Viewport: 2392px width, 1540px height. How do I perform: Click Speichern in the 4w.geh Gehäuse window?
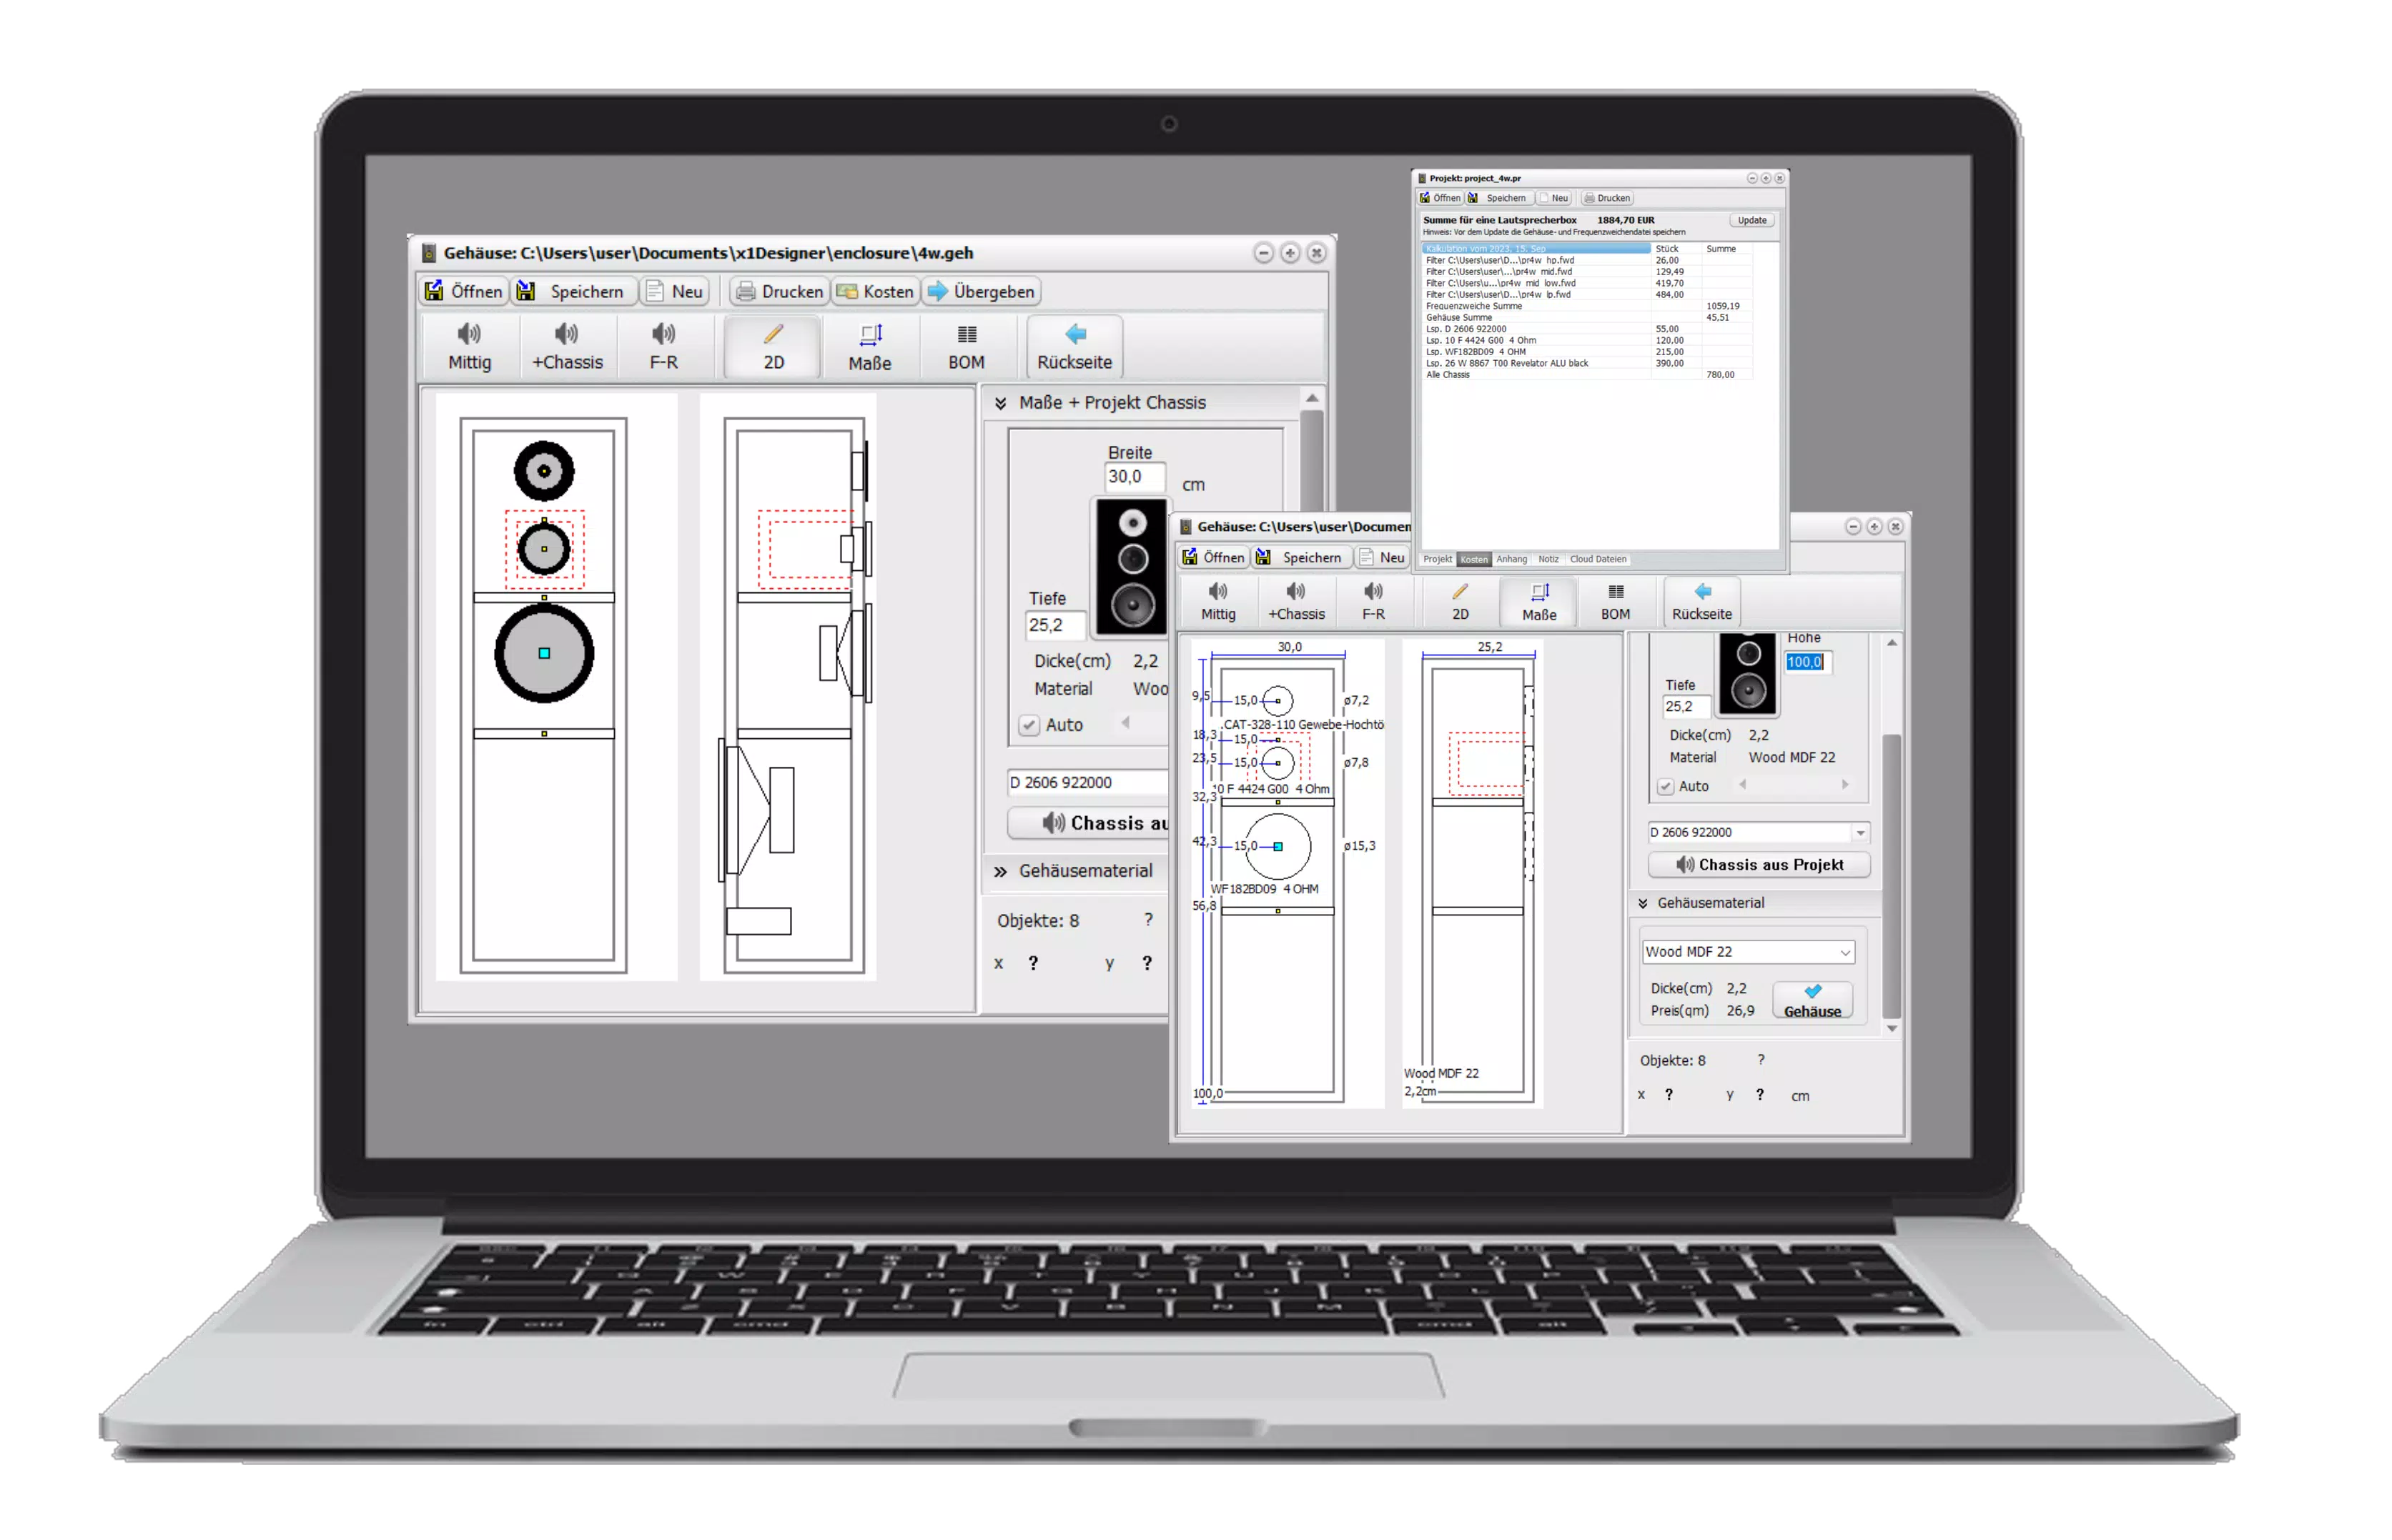573,291
